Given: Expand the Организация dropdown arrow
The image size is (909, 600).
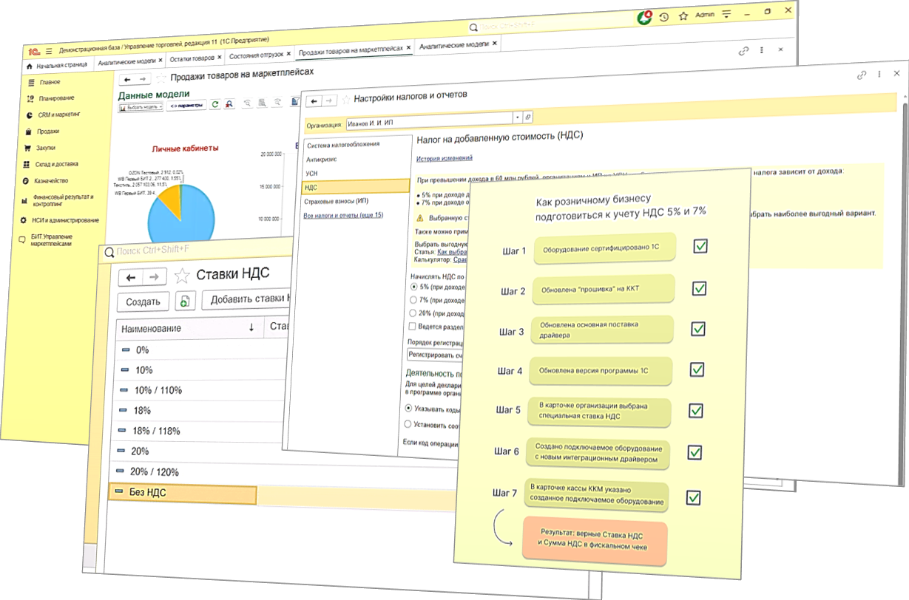Looking at the screenshot, I should [x=518, y=117].
